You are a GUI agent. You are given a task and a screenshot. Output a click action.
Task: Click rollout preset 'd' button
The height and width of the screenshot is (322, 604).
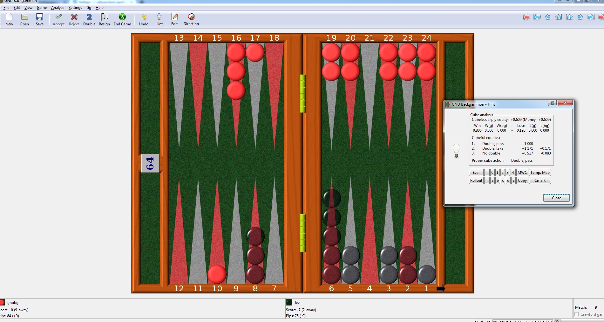pyautogui.click(x=508, y=181)
